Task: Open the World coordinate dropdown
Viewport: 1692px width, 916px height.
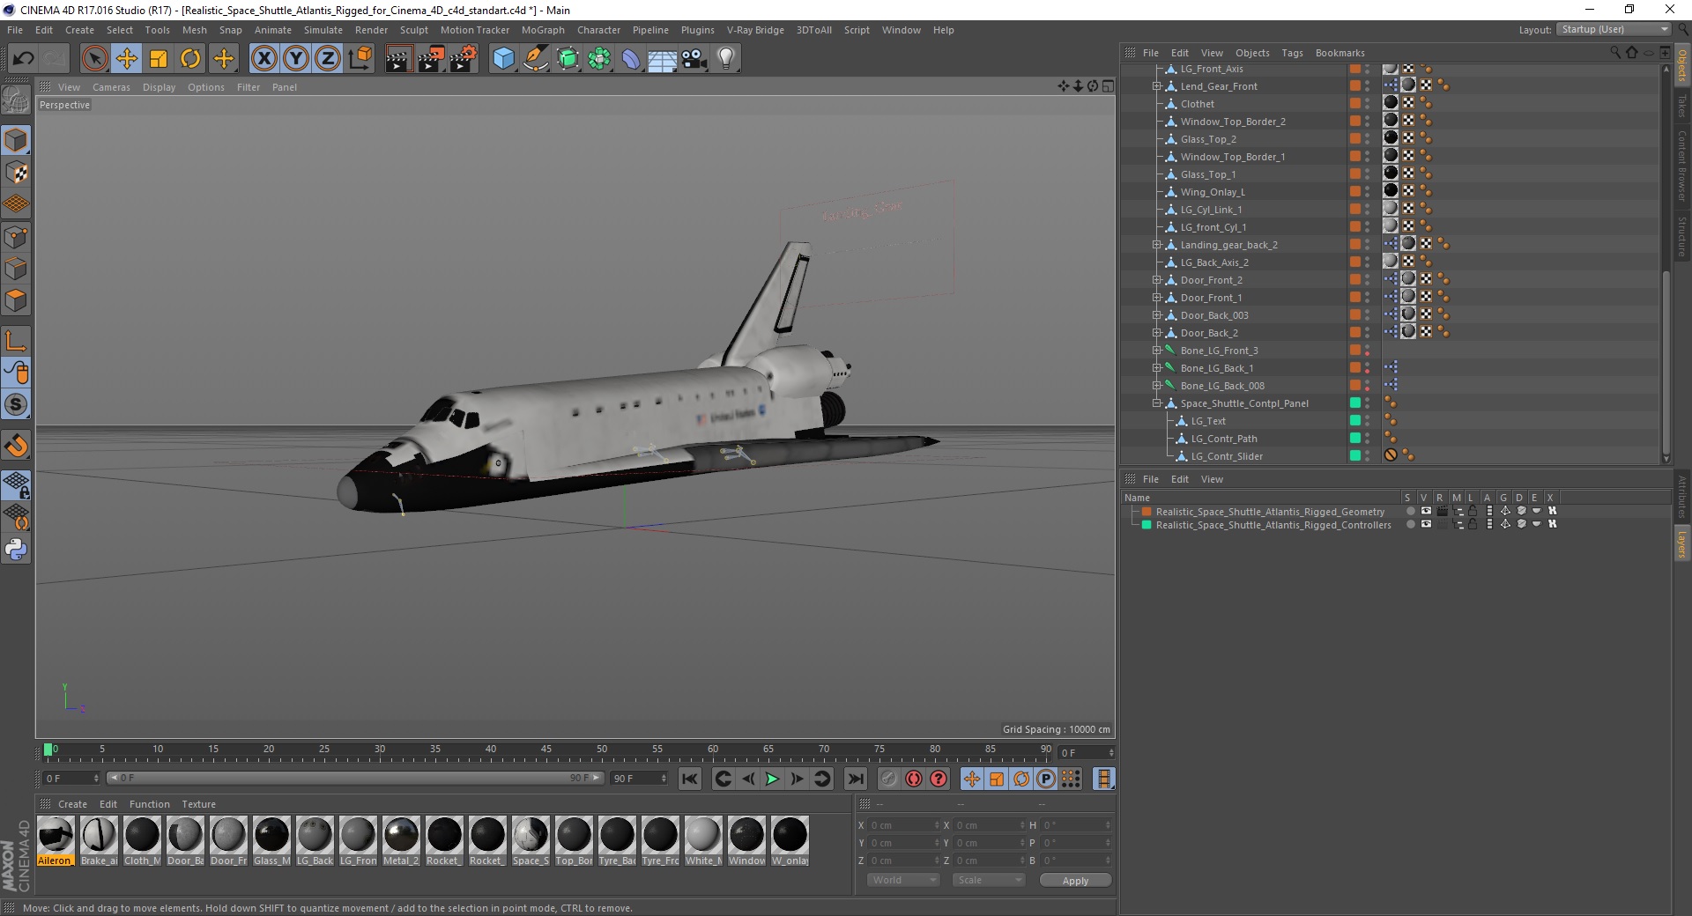Action: (903, 880)
